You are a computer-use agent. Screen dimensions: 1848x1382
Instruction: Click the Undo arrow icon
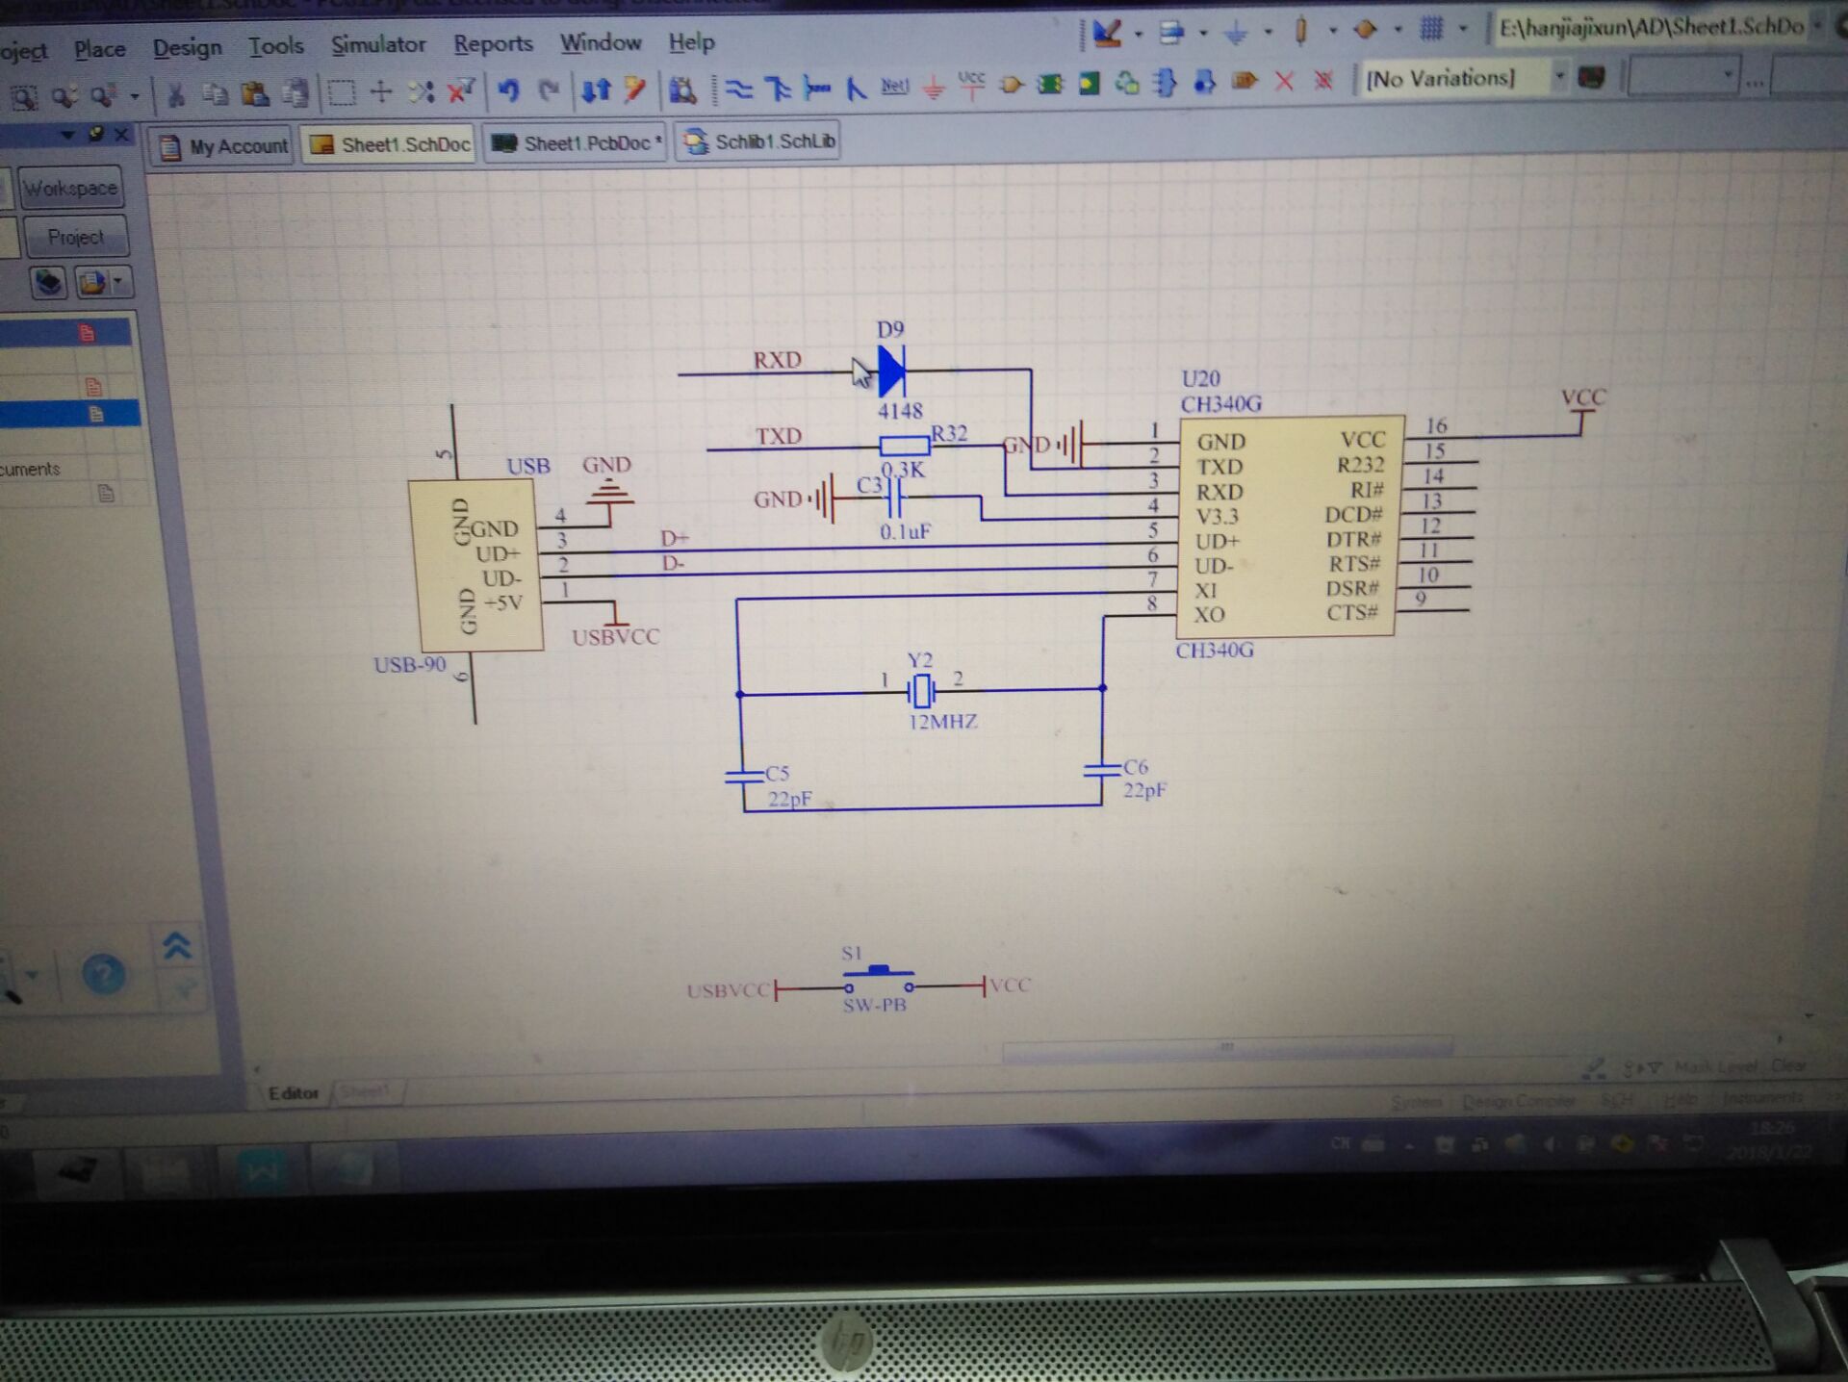pos(509,91)
